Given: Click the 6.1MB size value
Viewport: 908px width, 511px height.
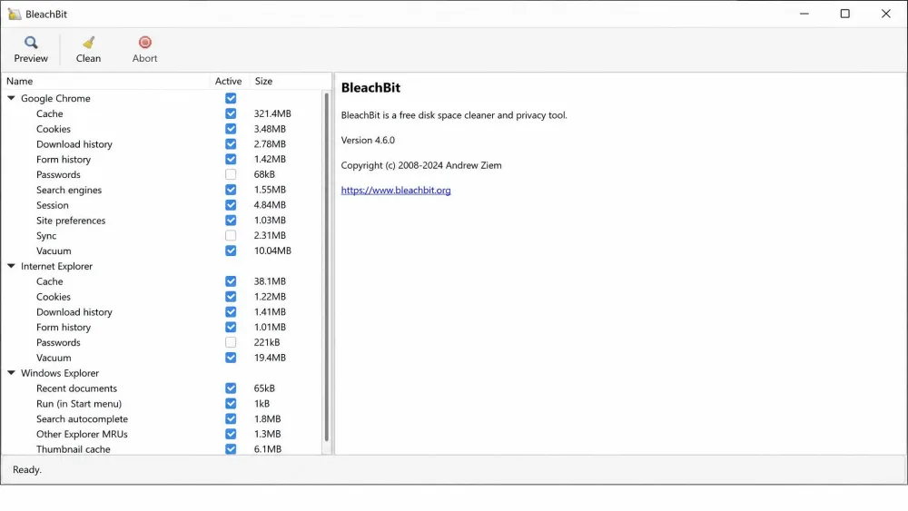Looking at the screenshot, I should tap(268, 449).
